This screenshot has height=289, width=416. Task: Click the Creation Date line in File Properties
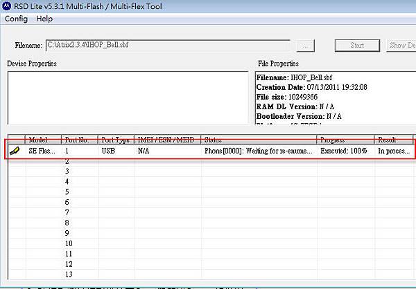click(x=312, y=87)
